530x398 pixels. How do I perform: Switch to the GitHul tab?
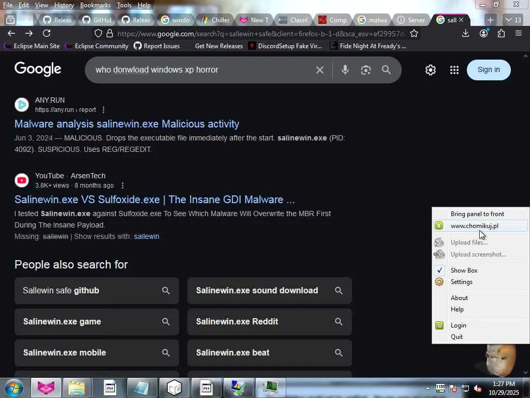97,20
